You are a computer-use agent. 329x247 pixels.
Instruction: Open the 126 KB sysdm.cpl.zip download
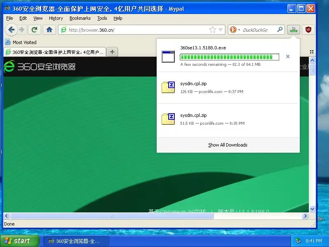[228, 88]
